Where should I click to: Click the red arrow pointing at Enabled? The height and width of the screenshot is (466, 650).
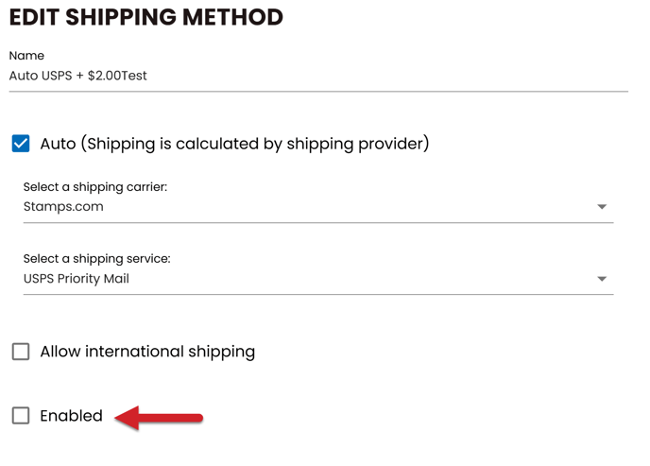[159, 417]
